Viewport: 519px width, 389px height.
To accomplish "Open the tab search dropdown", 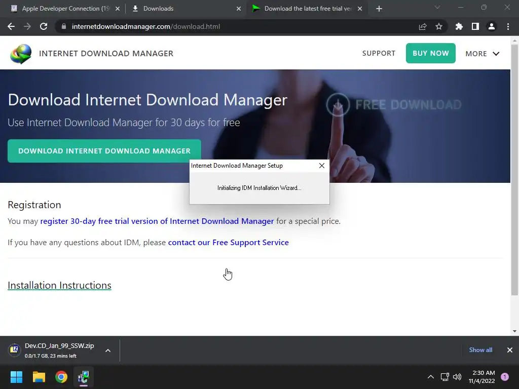I will [437, 7].
